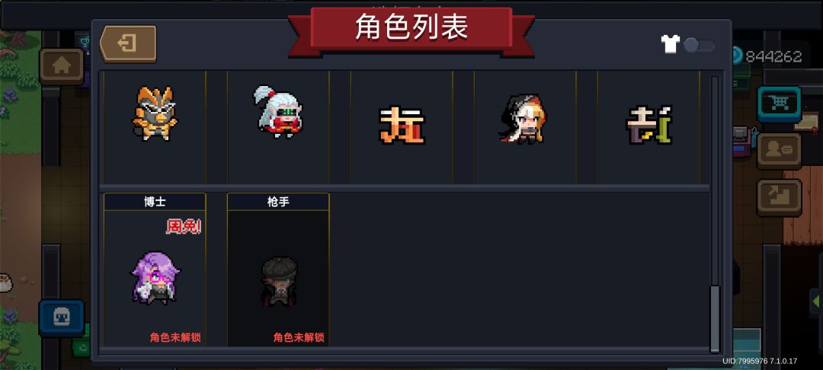This screenshot has height=370, width=823.
Task: Click the blue gem currency counter 844262
Action: tap(767, 56)
